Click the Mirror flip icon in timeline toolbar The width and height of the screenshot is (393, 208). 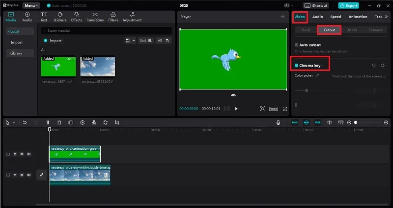[94, 122]
